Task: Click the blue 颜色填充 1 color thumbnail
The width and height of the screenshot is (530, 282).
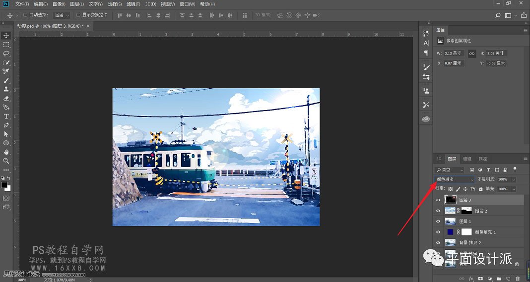Action: click(x=450, y=232)
